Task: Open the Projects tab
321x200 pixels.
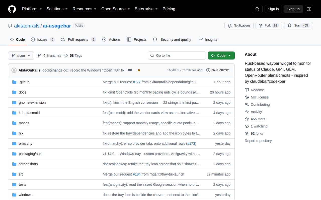Action: pyautogui.click(x=137, y=39)
